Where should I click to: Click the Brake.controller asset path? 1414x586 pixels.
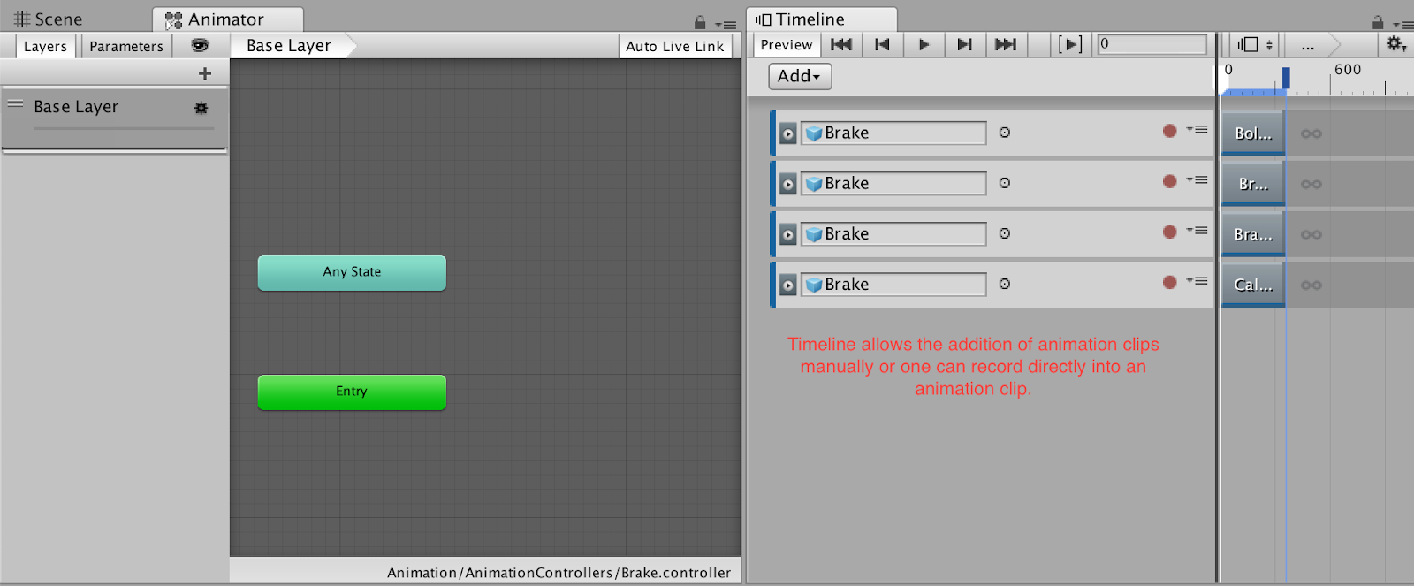coord(559,573)
